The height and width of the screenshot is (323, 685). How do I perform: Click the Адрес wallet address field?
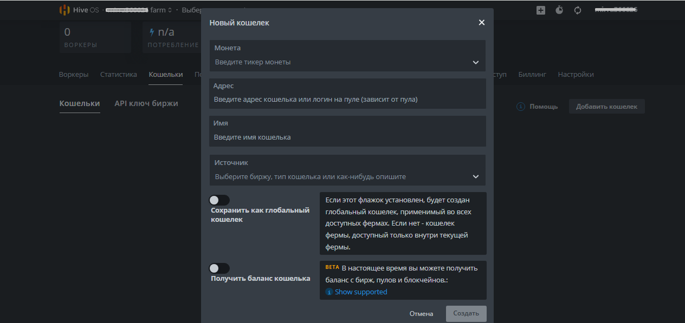pyautogui.click(x=347, y=100)
